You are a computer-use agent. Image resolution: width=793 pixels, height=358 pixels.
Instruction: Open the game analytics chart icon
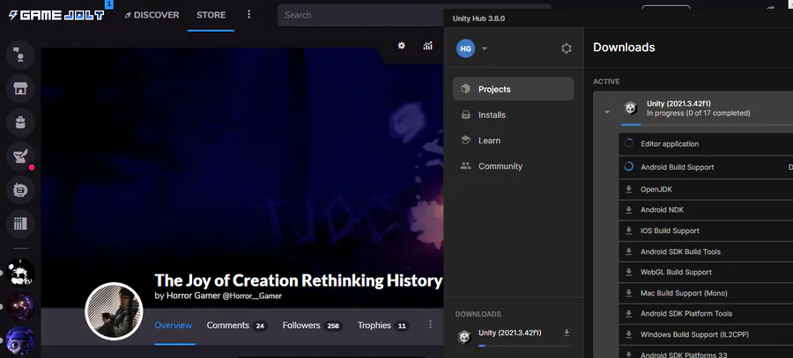[x=428, y=46]
